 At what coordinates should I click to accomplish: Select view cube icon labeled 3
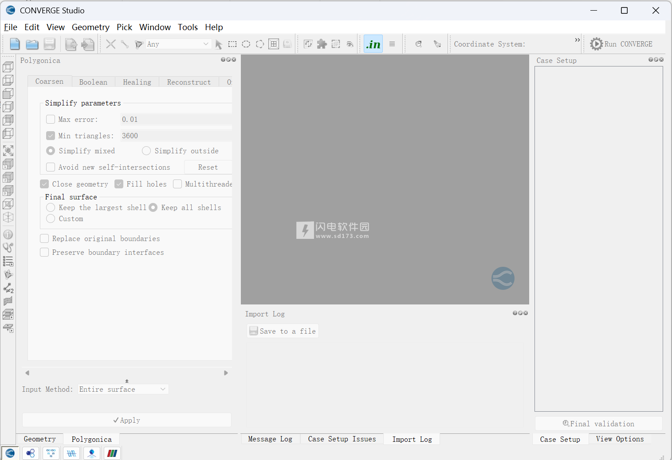point(8,191)
